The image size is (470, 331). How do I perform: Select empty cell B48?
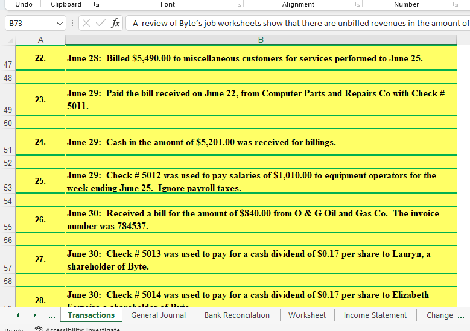point(261,77)
